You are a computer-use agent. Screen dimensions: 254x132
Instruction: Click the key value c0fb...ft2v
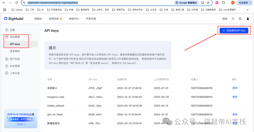95,124
